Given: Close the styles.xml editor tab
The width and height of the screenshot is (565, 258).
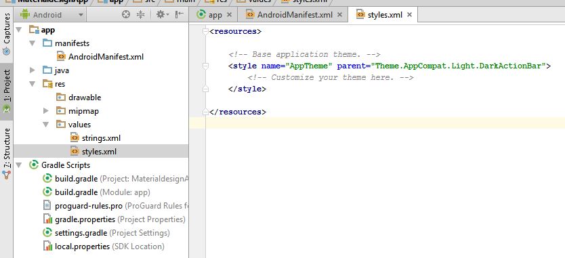Looking at the screenshot, I should (409, 15).
